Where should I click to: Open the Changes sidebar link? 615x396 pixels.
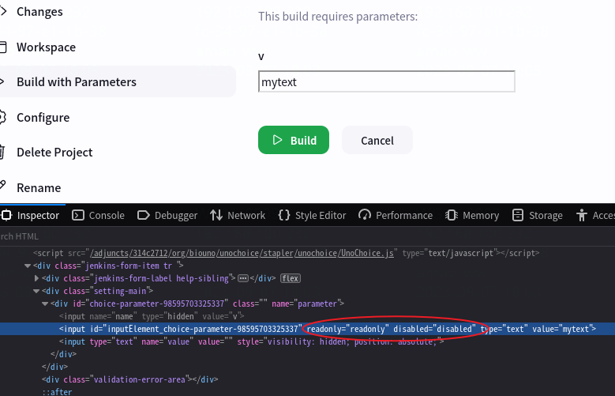tap(39, 12)
